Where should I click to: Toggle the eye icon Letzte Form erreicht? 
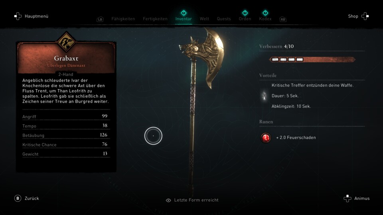pos(168,200)
